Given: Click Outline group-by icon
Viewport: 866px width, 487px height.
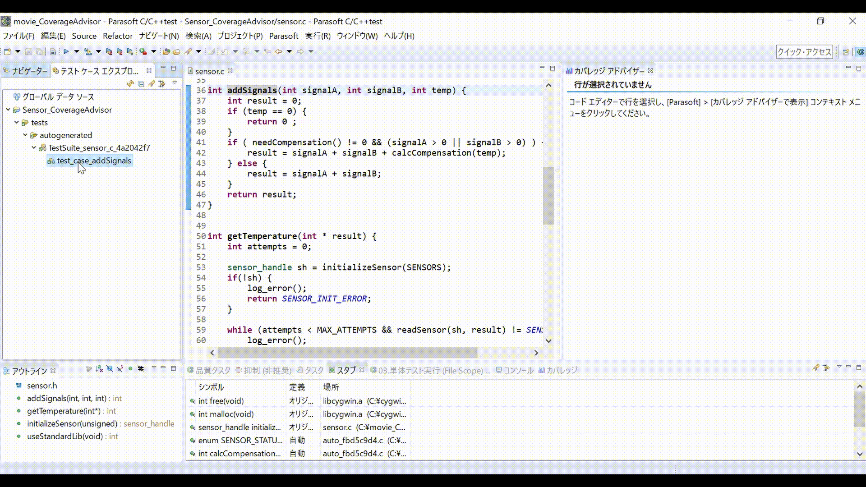Looking at the screenshot, I should click(89, 369).
